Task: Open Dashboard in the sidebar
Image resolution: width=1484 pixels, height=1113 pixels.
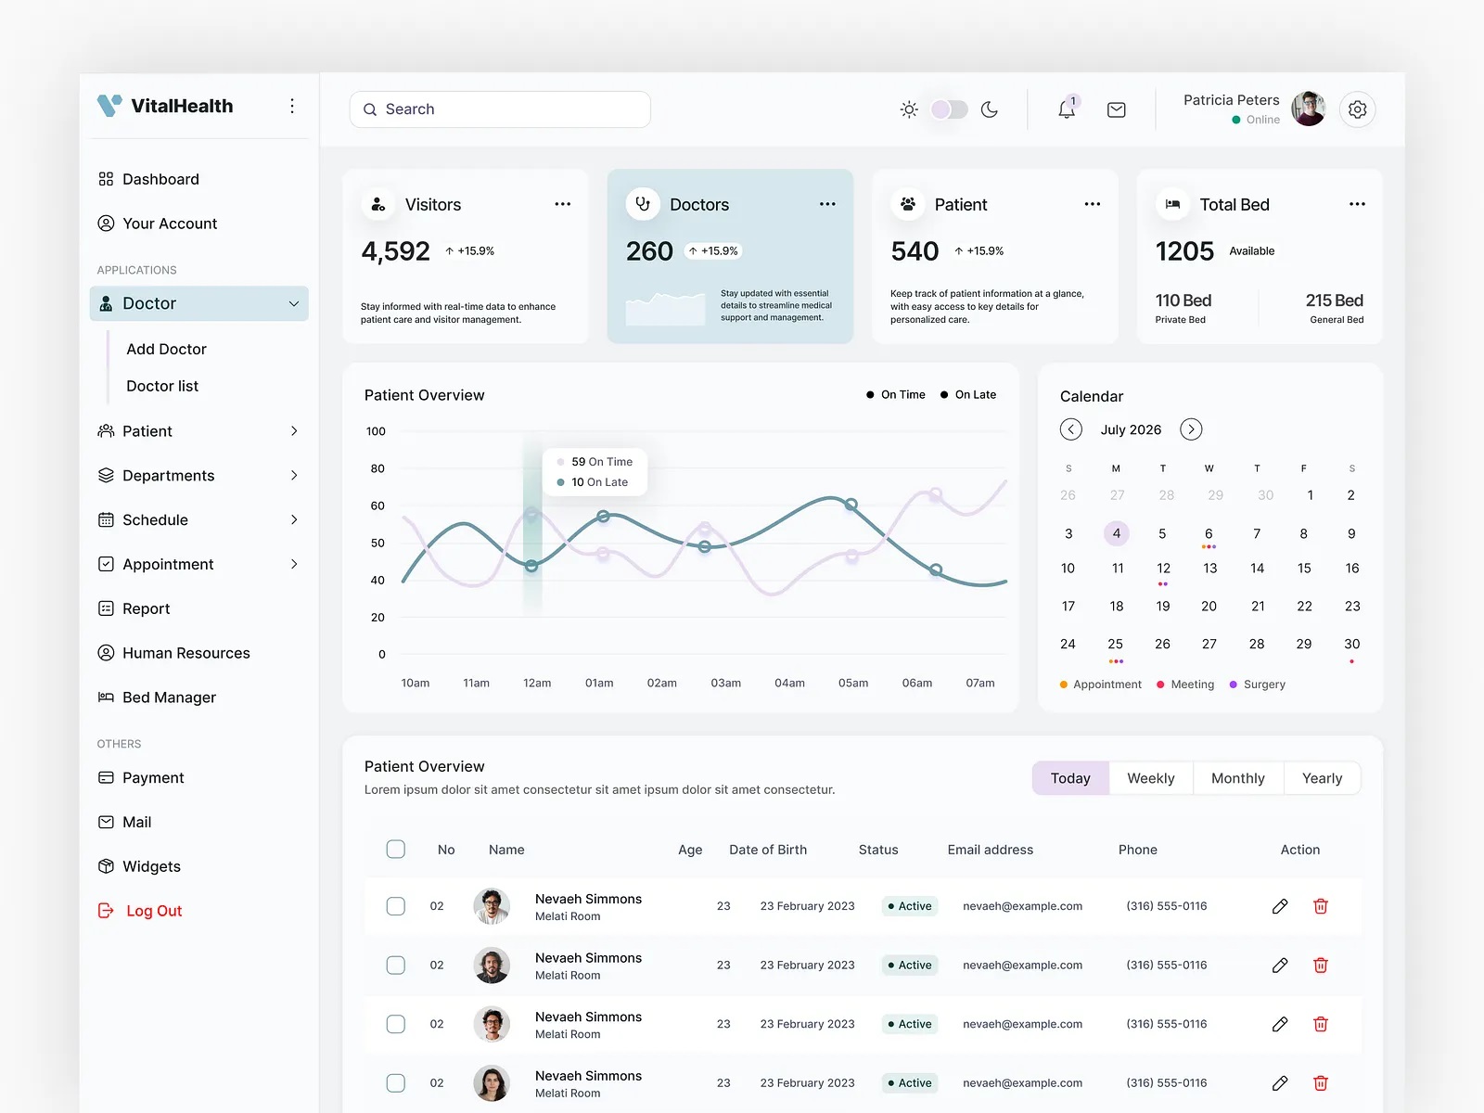Action: point(148,179)
